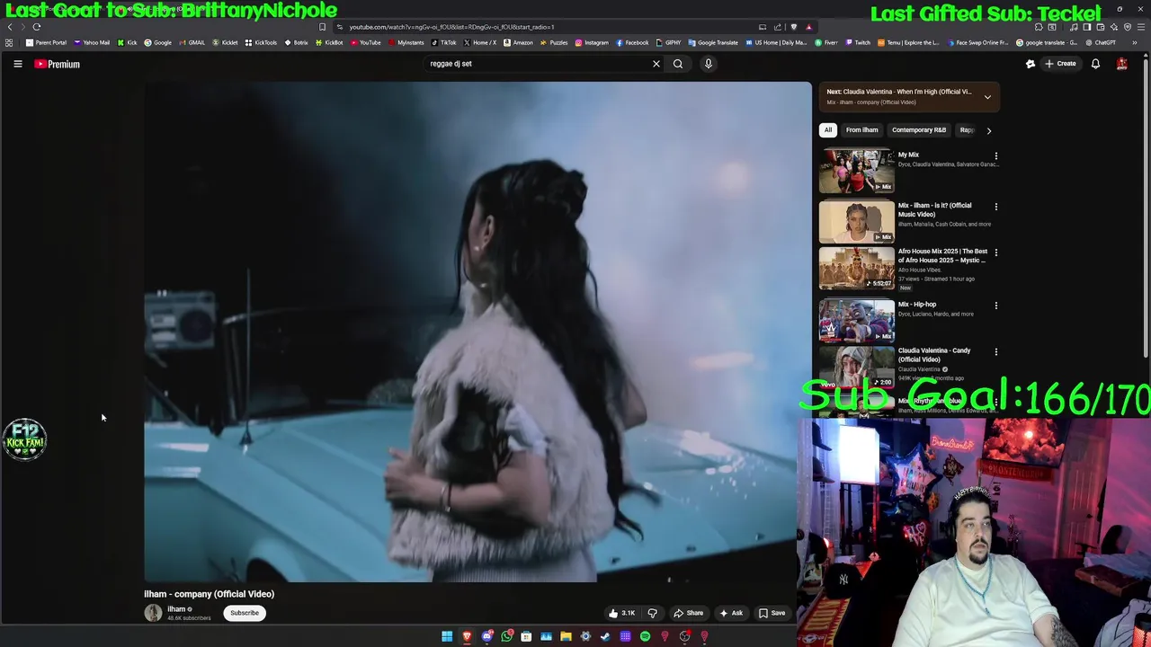Image resolution: width=1151 pixels, height=647 pixels.
Task: Open the ChatGPT bookmark
Action: pyautogui.click(x=1100, y=43)
